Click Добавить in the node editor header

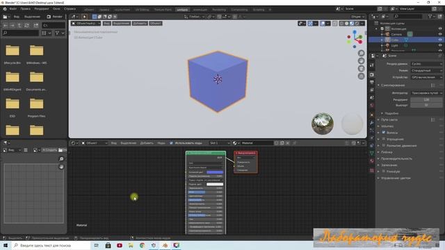pyautogui.click(x=147, y=143)
